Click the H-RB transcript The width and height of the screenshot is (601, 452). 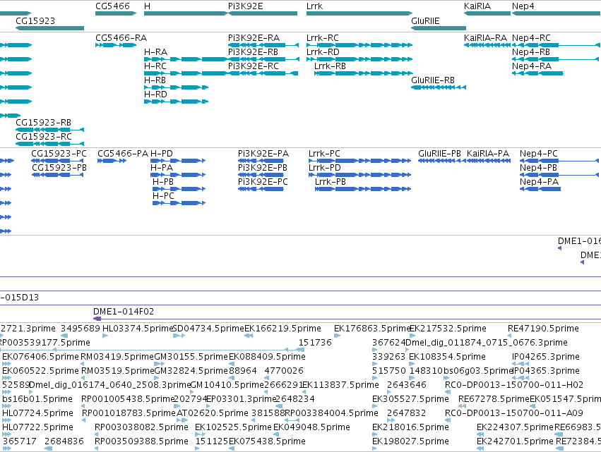tap(177, 87)
